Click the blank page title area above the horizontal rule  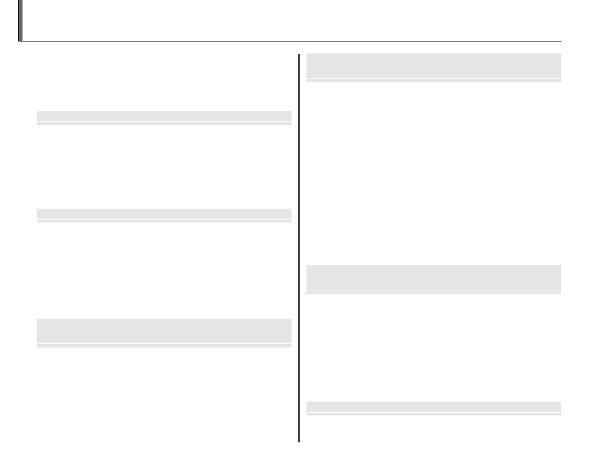coord(291,19)
